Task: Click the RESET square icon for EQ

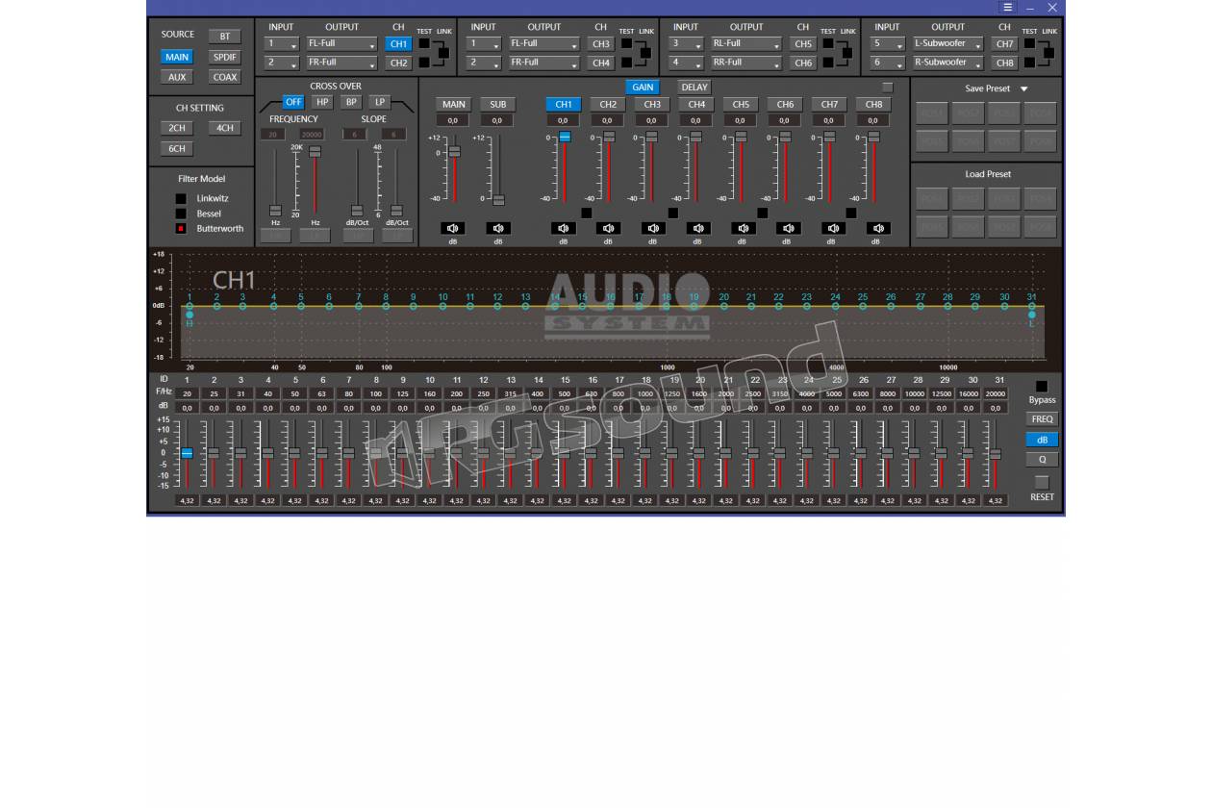Action: point(1041,482)
